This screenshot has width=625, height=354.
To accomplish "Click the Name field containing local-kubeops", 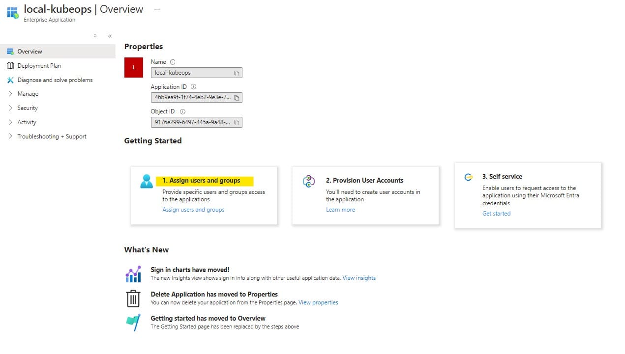I will [196, 73].
